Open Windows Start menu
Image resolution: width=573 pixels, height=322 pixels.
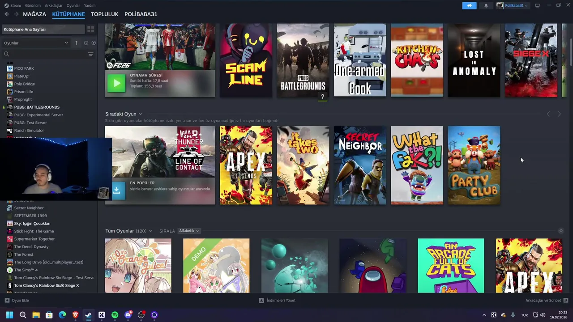point(9,315)
